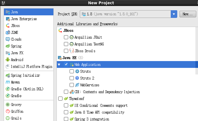This screenshot has width=198, height=121.
Task: Click the JBoss Drools icon
Action: tap(72, 51)
